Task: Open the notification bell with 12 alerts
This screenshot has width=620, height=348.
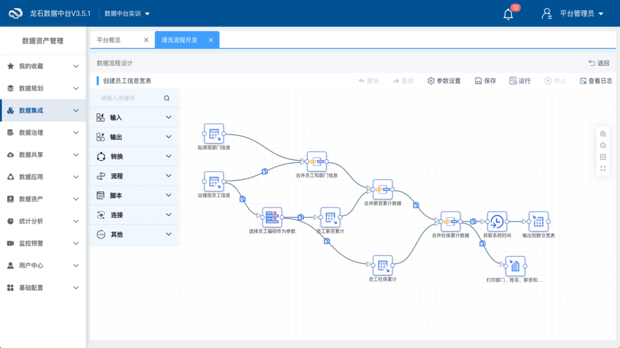Action: tap(508, 14)
